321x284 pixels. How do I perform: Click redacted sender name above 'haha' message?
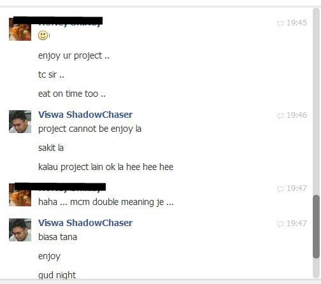pyautogui.click(x=60, y=187)
